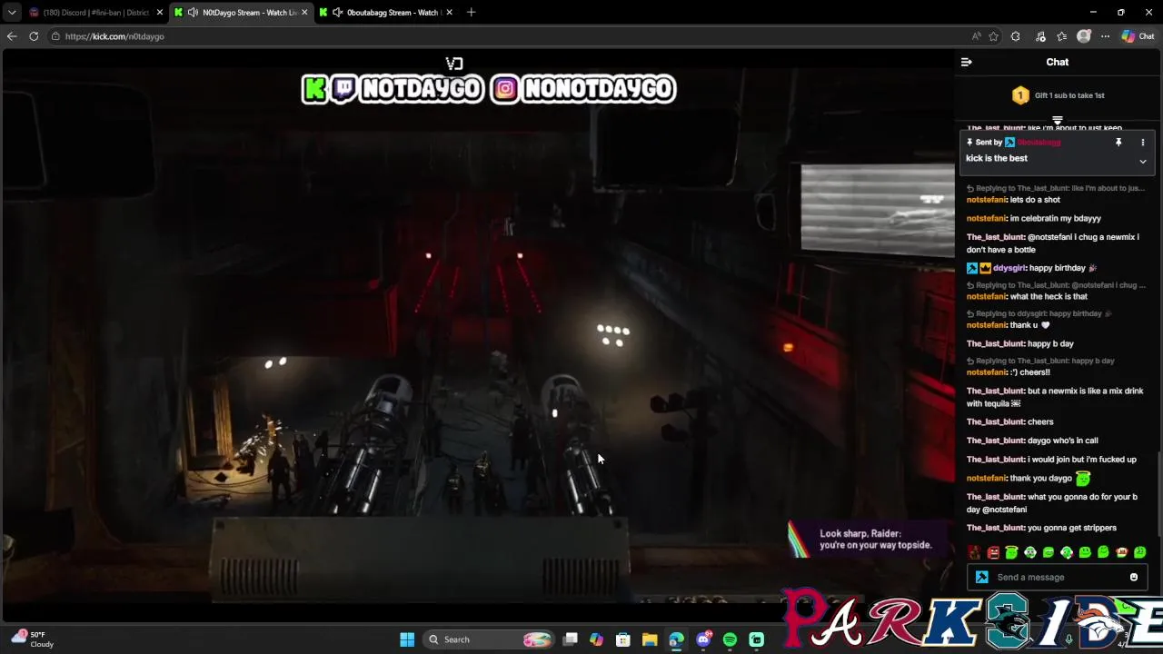This screenshot has height=654, width=1163.
Task: Click the reply reference above 'what the heck is that'
Action: (x=1056, y=285)
